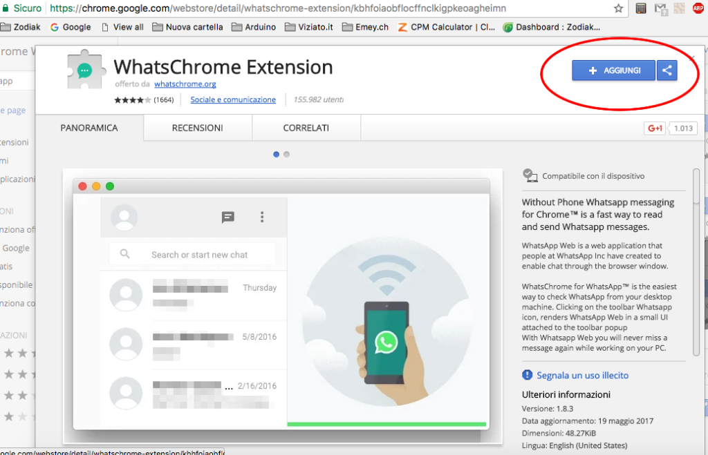The height and width of the screenshot is (455, 708).
Task: Click the WhatsChrome puzzle piece logo
Action: coord(84,70)
